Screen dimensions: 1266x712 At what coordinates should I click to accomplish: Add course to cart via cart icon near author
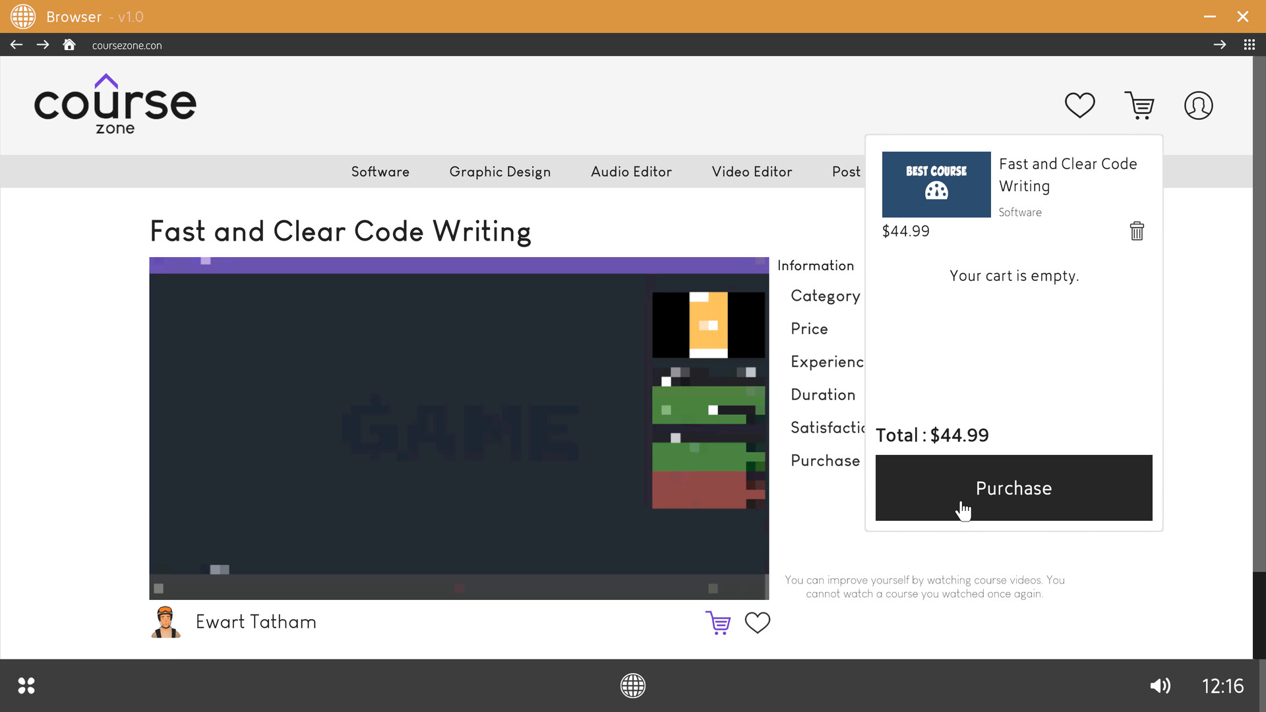pos(718,622)
